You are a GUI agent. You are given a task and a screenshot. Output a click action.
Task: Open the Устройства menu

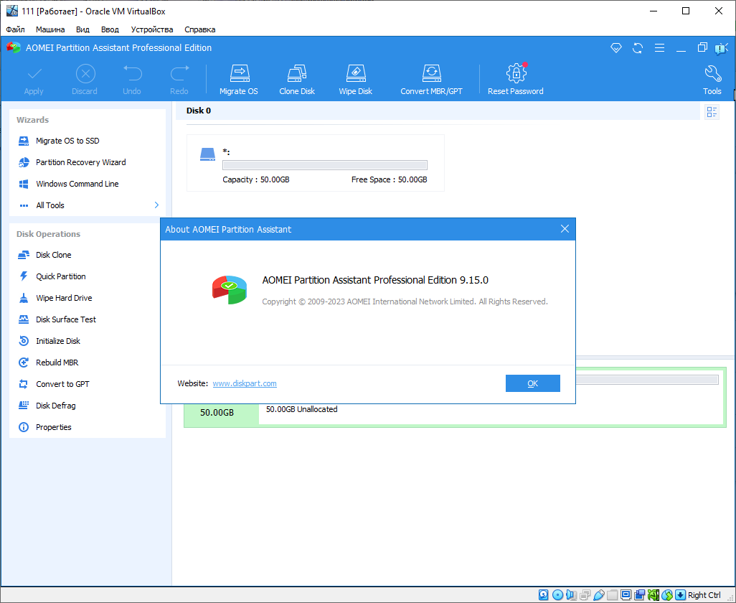point(151,29)
